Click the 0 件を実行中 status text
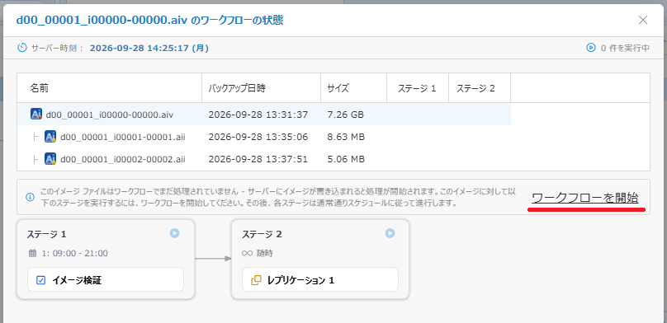667x323 pixels. 625,48
